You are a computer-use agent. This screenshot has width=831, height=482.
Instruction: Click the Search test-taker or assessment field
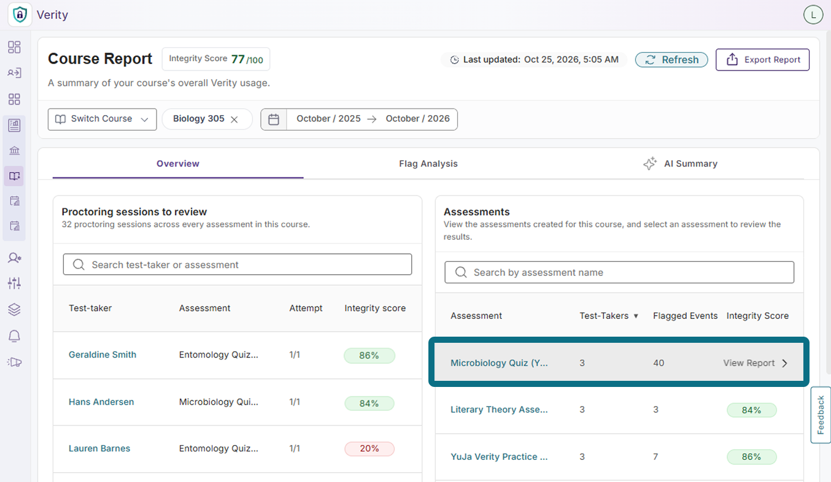(238, 265)
